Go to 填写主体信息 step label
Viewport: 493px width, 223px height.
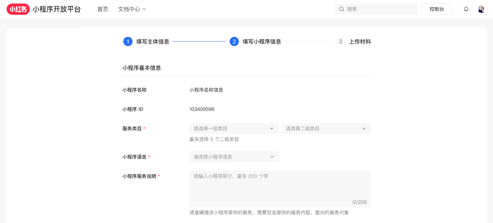pyautogui.click(x=152, y=41)
